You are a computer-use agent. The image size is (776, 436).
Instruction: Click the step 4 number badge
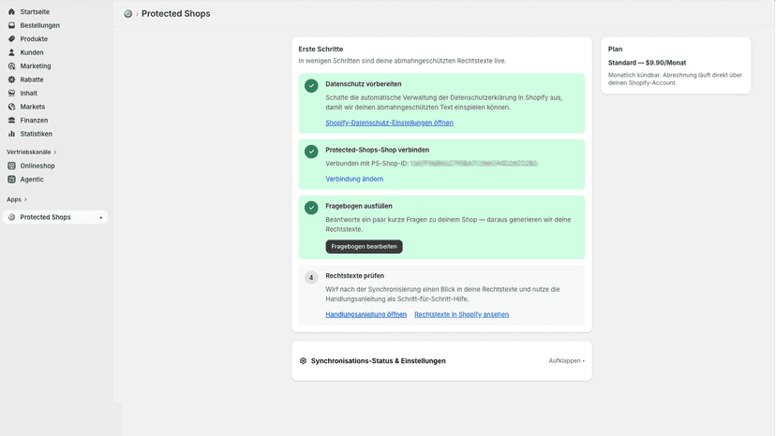click(311, 277)
